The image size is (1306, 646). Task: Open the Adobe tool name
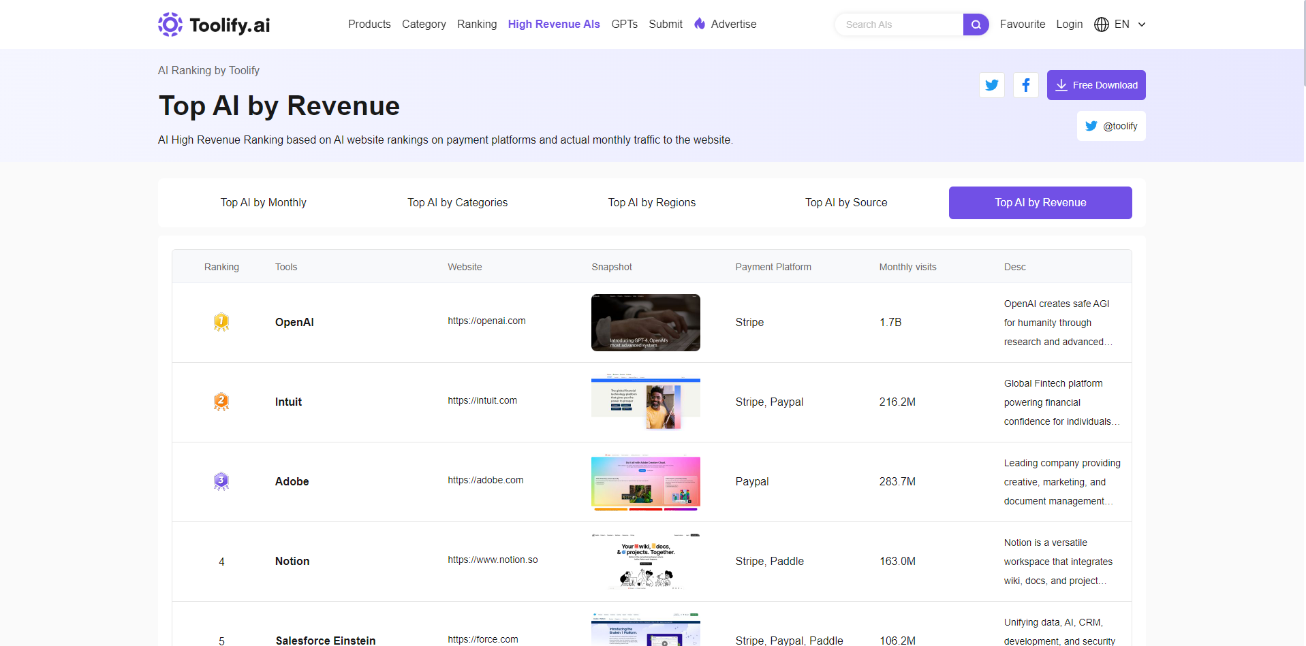tap(292, 481)
